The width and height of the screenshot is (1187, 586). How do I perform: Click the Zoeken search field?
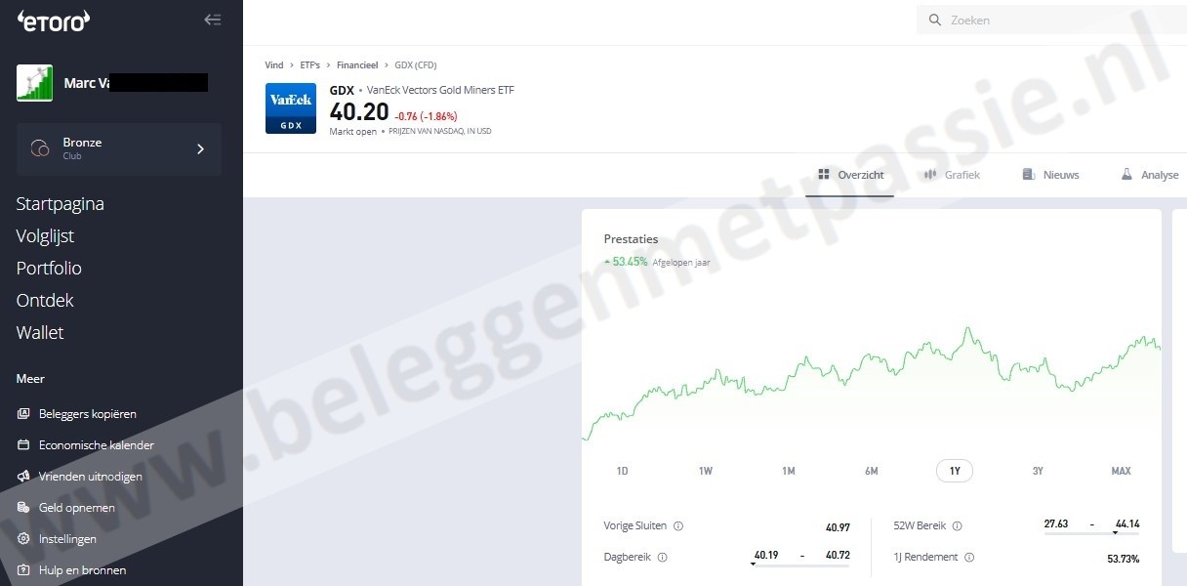1054,20
